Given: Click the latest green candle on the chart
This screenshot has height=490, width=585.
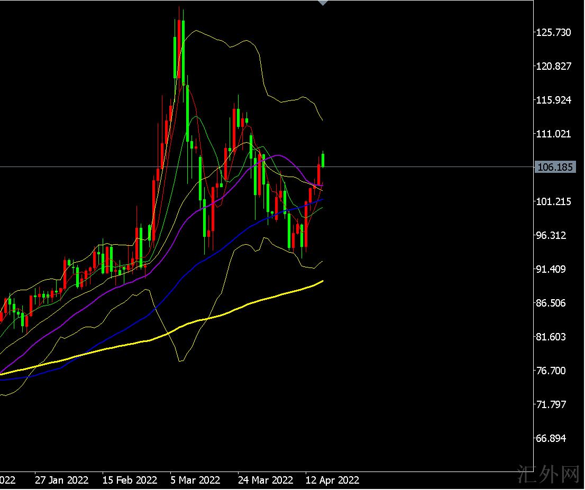Looking at the screenshot, I should [323, 160].
